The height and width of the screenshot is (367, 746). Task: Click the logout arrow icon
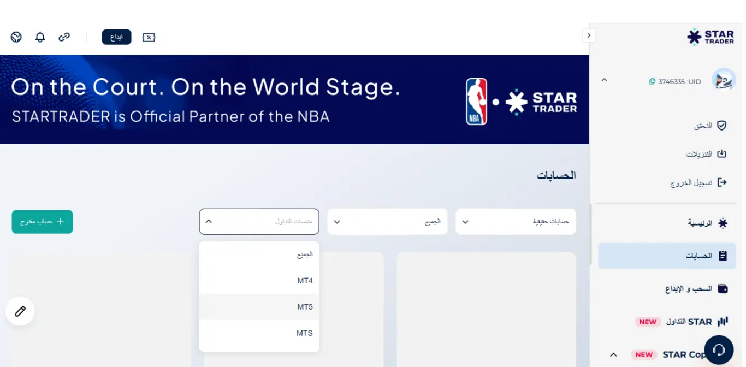(722, 182)
